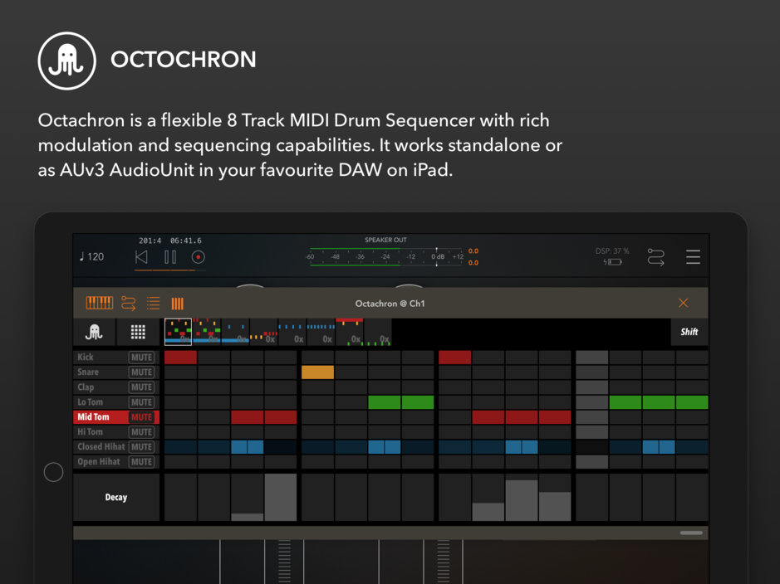Click the Speaker Out level meter

(x=386, y=256)
